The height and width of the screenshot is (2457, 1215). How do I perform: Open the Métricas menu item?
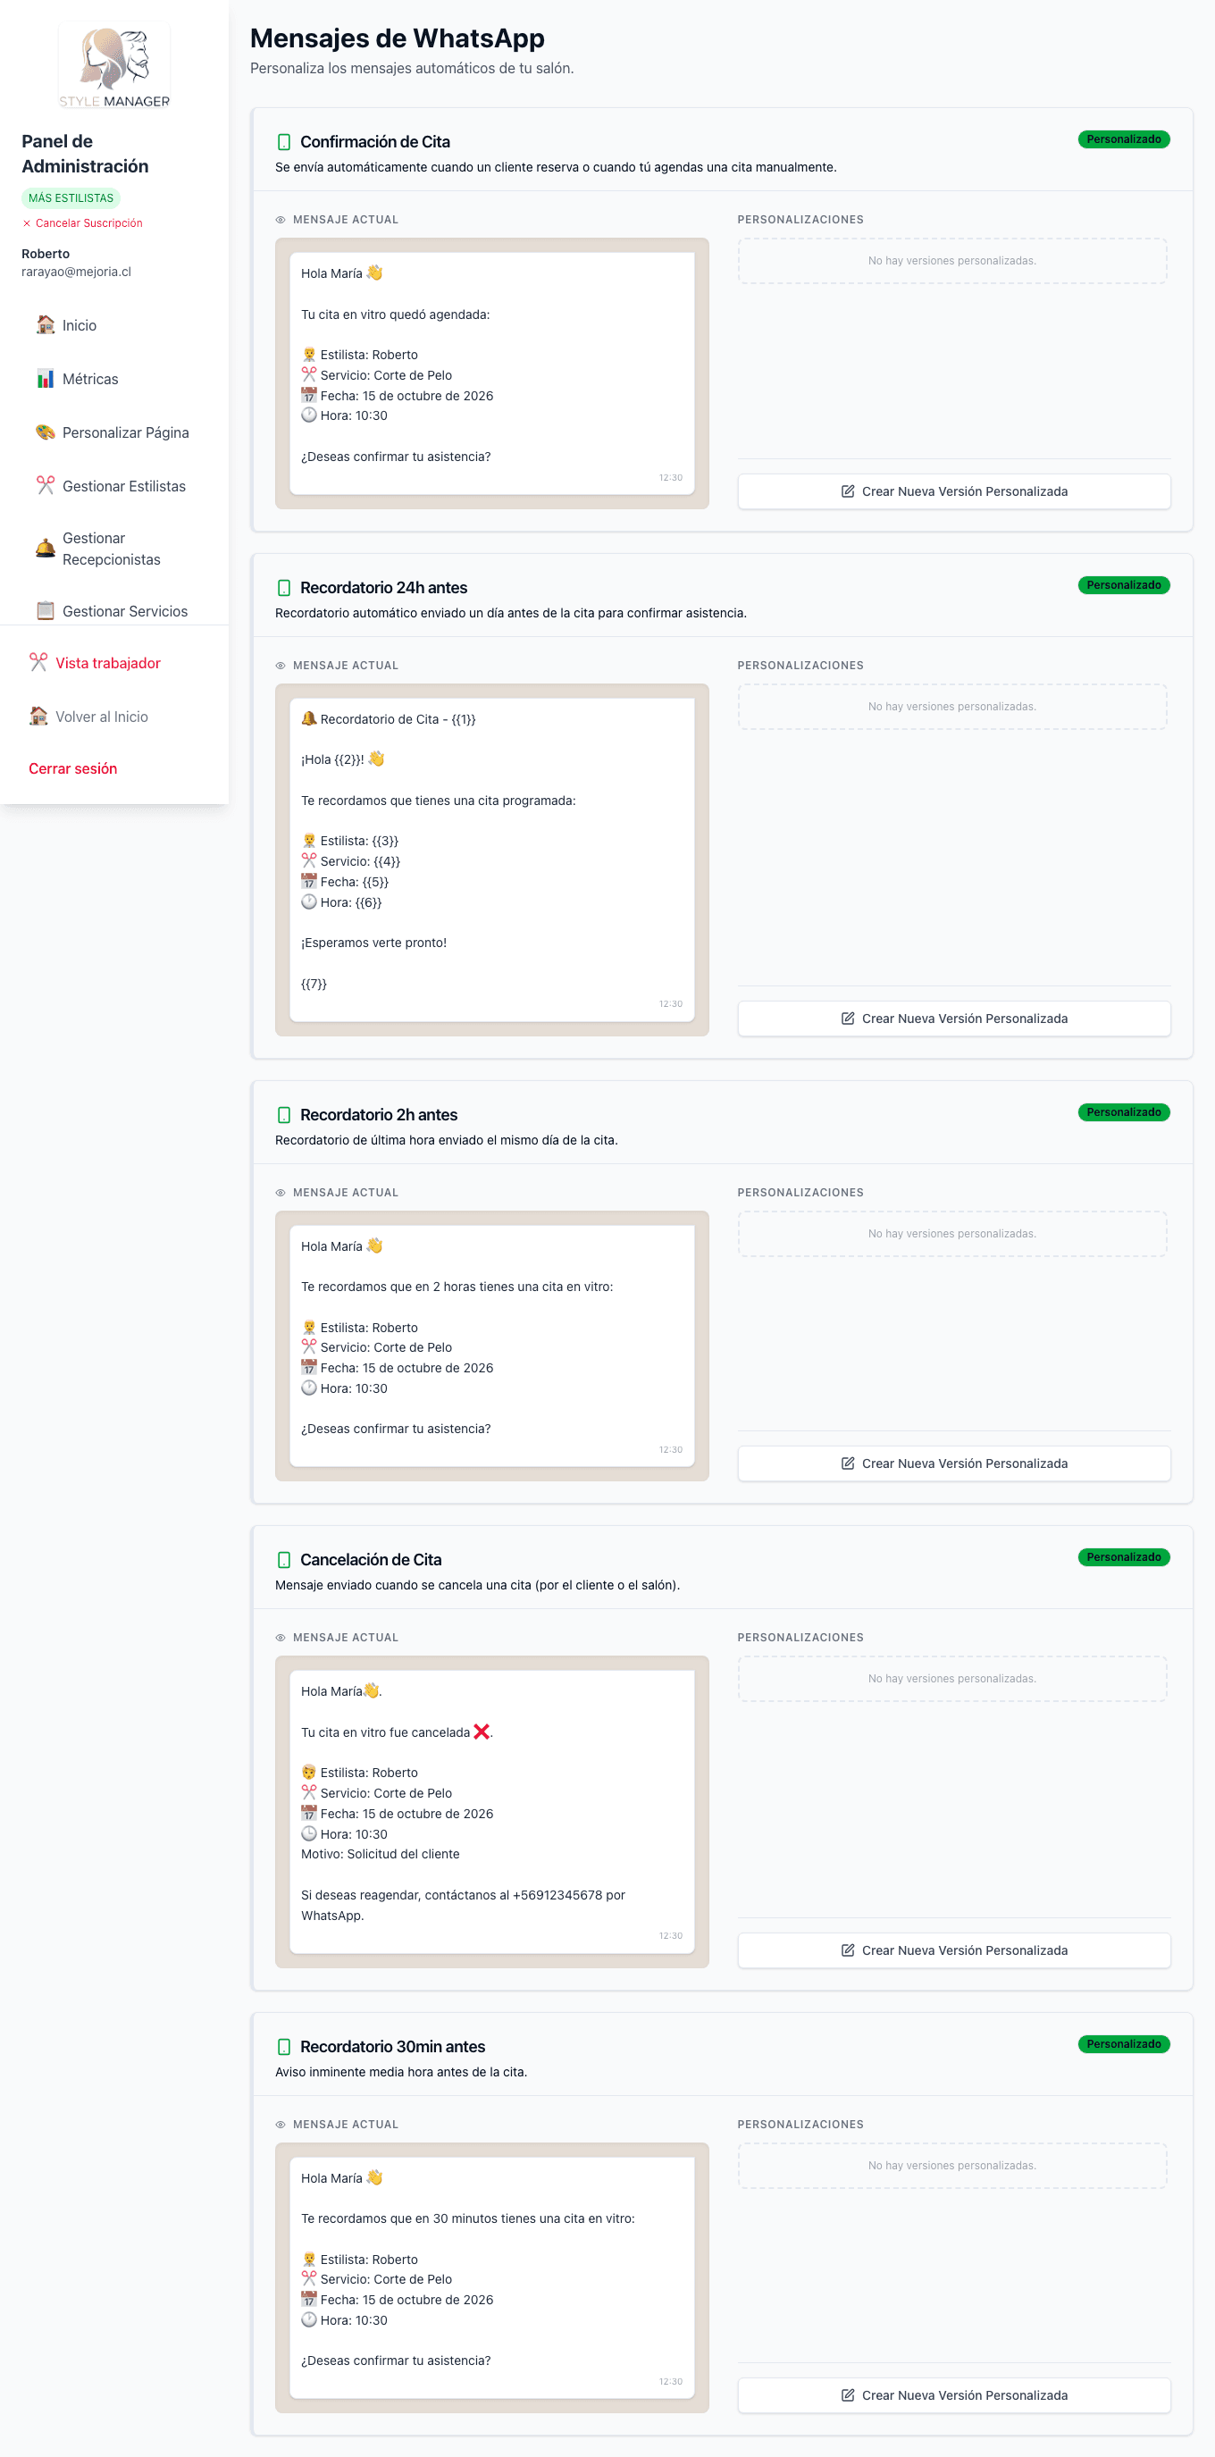(x=90, y=379)
